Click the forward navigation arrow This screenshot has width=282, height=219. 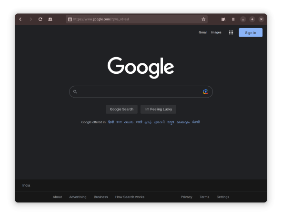click(30, 19)
